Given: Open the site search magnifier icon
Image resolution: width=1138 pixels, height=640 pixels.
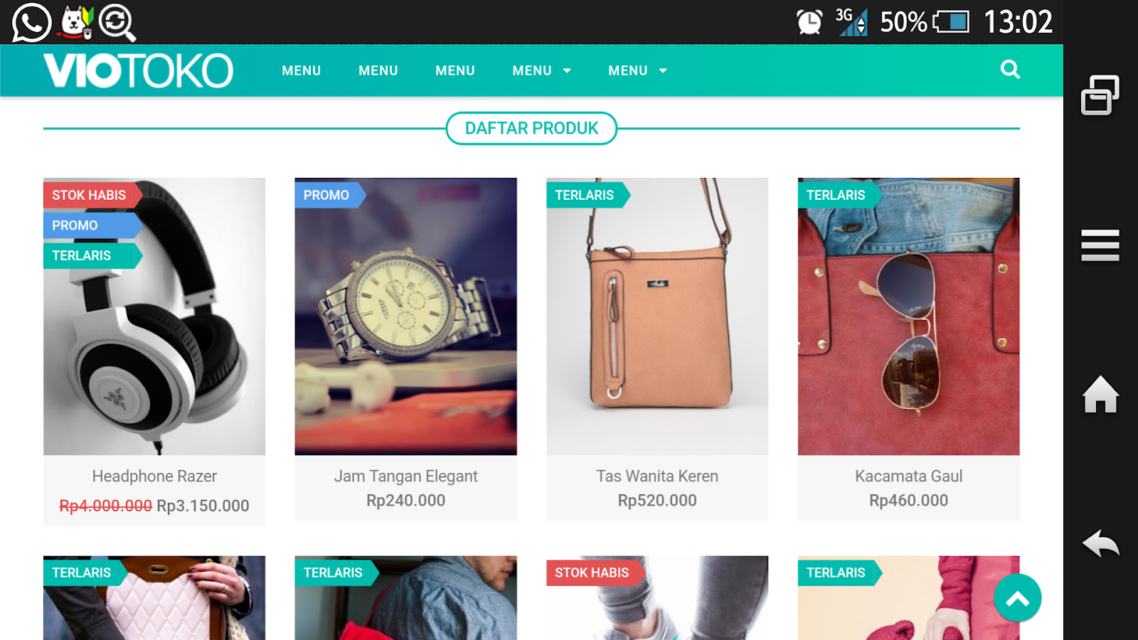Looking at the screenshot, I should [x=1010, y=69].
